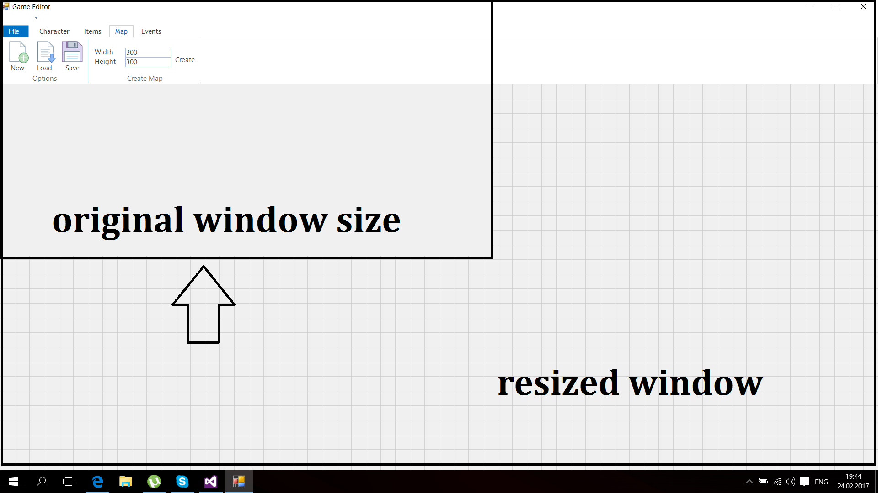Screen dimensions: 878x493
Task: Open the Events tab
Action: 151,31
